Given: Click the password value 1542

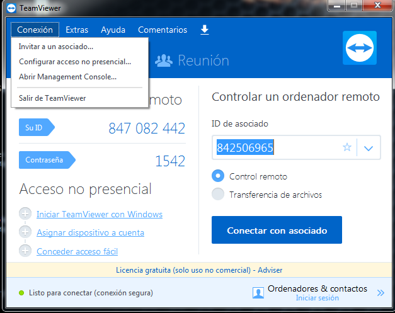Looking at the screenshot, I should tap(170, 161).
